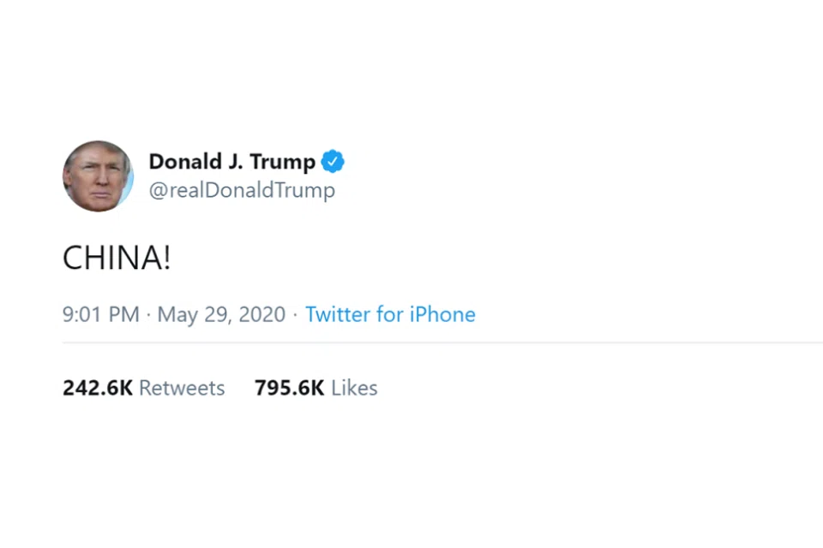The width and height of the screenshot is (823, 548).
Task: Open the Likes label
Action: [x=354, y=388]
